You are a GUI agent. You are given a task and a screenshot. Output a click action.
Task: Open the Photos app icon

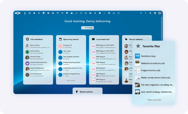(x=44, y=13)
